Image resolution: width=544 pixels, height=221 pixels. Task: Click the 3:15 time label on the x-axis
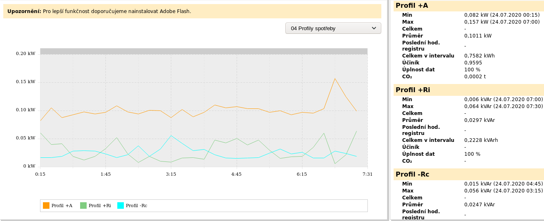pyautogui.click(x=171, y=174)
